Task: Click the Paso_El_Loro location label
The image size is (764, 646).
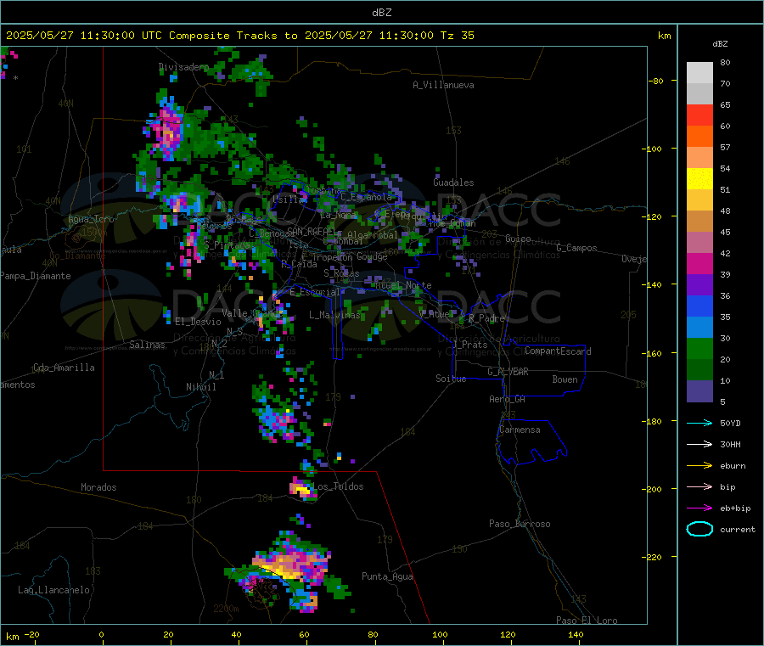Action: (x=587, y=621)
